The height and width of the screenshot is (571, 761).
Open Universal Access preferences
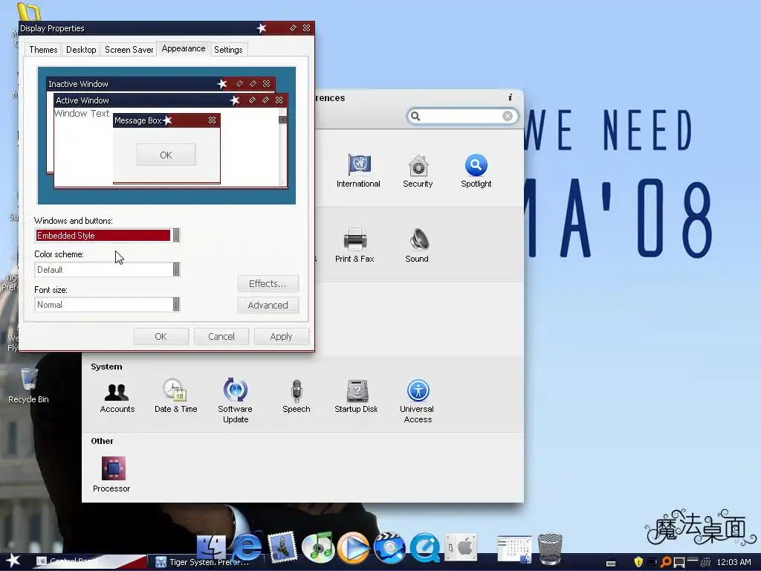click(x=418, y=401)
